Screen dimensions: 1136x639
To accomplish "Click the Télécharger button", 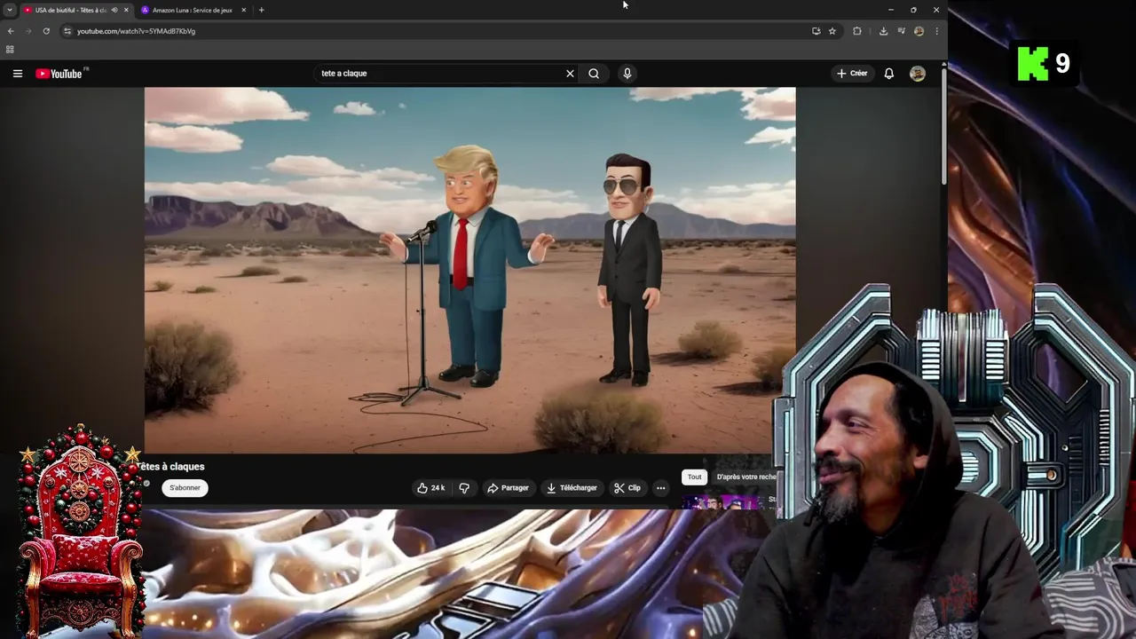I will (x=572, y=488).
